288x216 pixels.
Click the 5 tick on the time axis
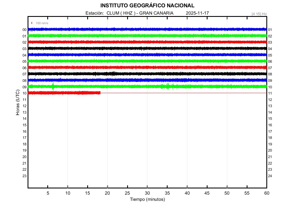(48, 193)
